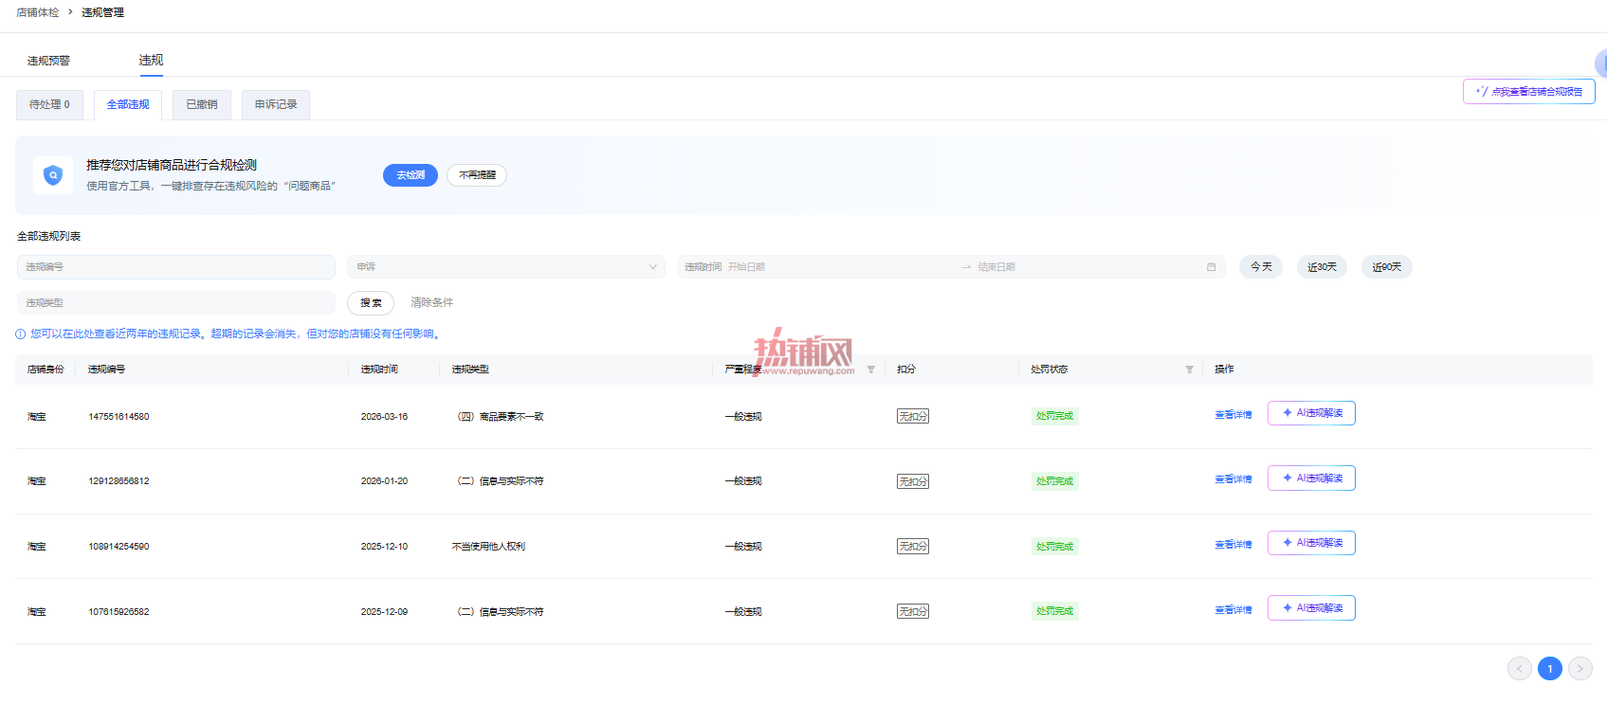Click 清除条件 to reset filters
The width and height of the screenshot is (1607, 704).
(x=431, y=303)
